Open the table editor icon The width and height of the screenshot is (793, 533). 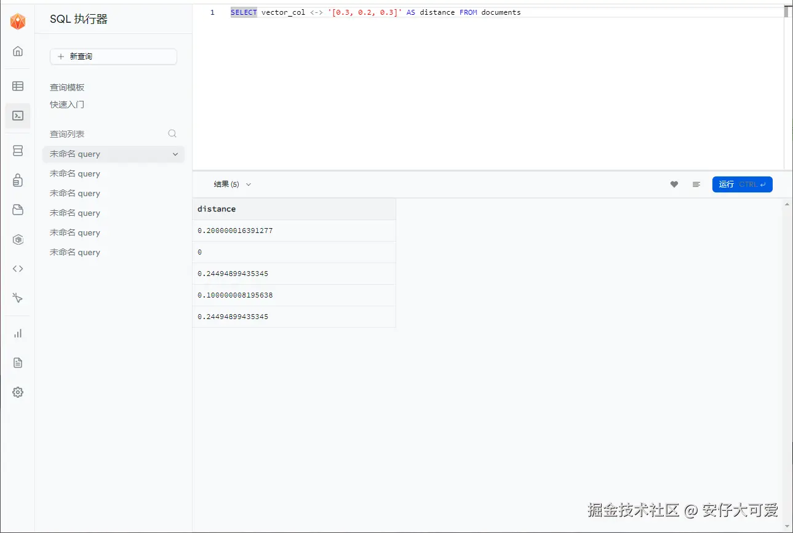18,86
